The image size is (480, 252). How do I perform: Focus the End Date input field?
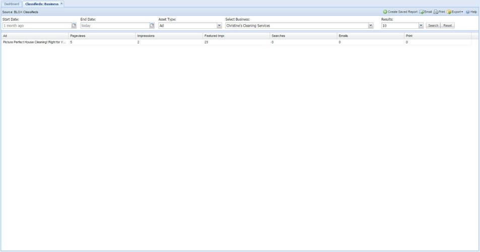(114, 26)
